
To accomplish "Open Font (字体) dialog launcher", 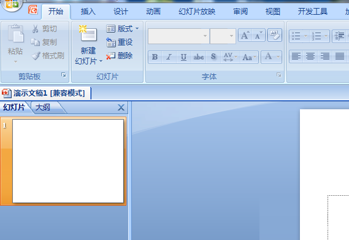I will [x=278, y=75].
